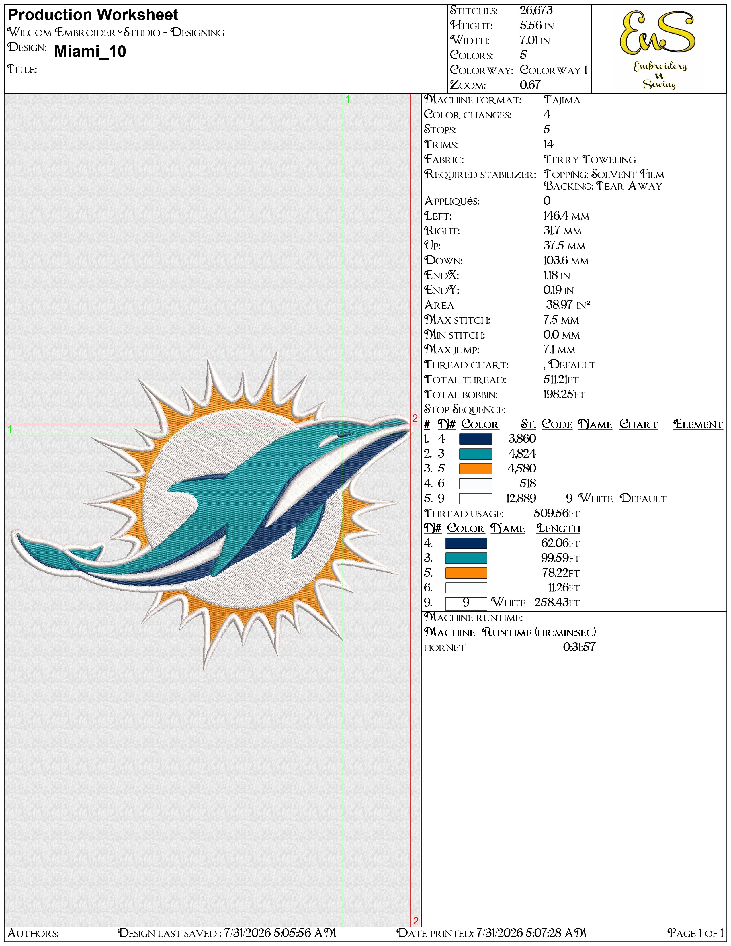
Task: Click the "Runtime (hr:min:sec)" column header
Action: tap(539, 632)
